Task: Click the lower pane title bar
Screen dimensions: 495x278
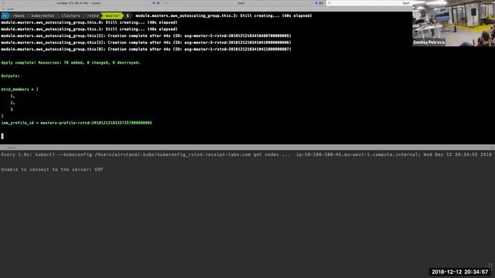Action: [x=247, y=147]
